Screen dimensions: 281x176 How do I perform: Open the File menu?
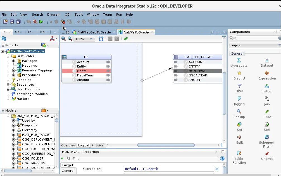pyautogui.click(x=4, y=15)
